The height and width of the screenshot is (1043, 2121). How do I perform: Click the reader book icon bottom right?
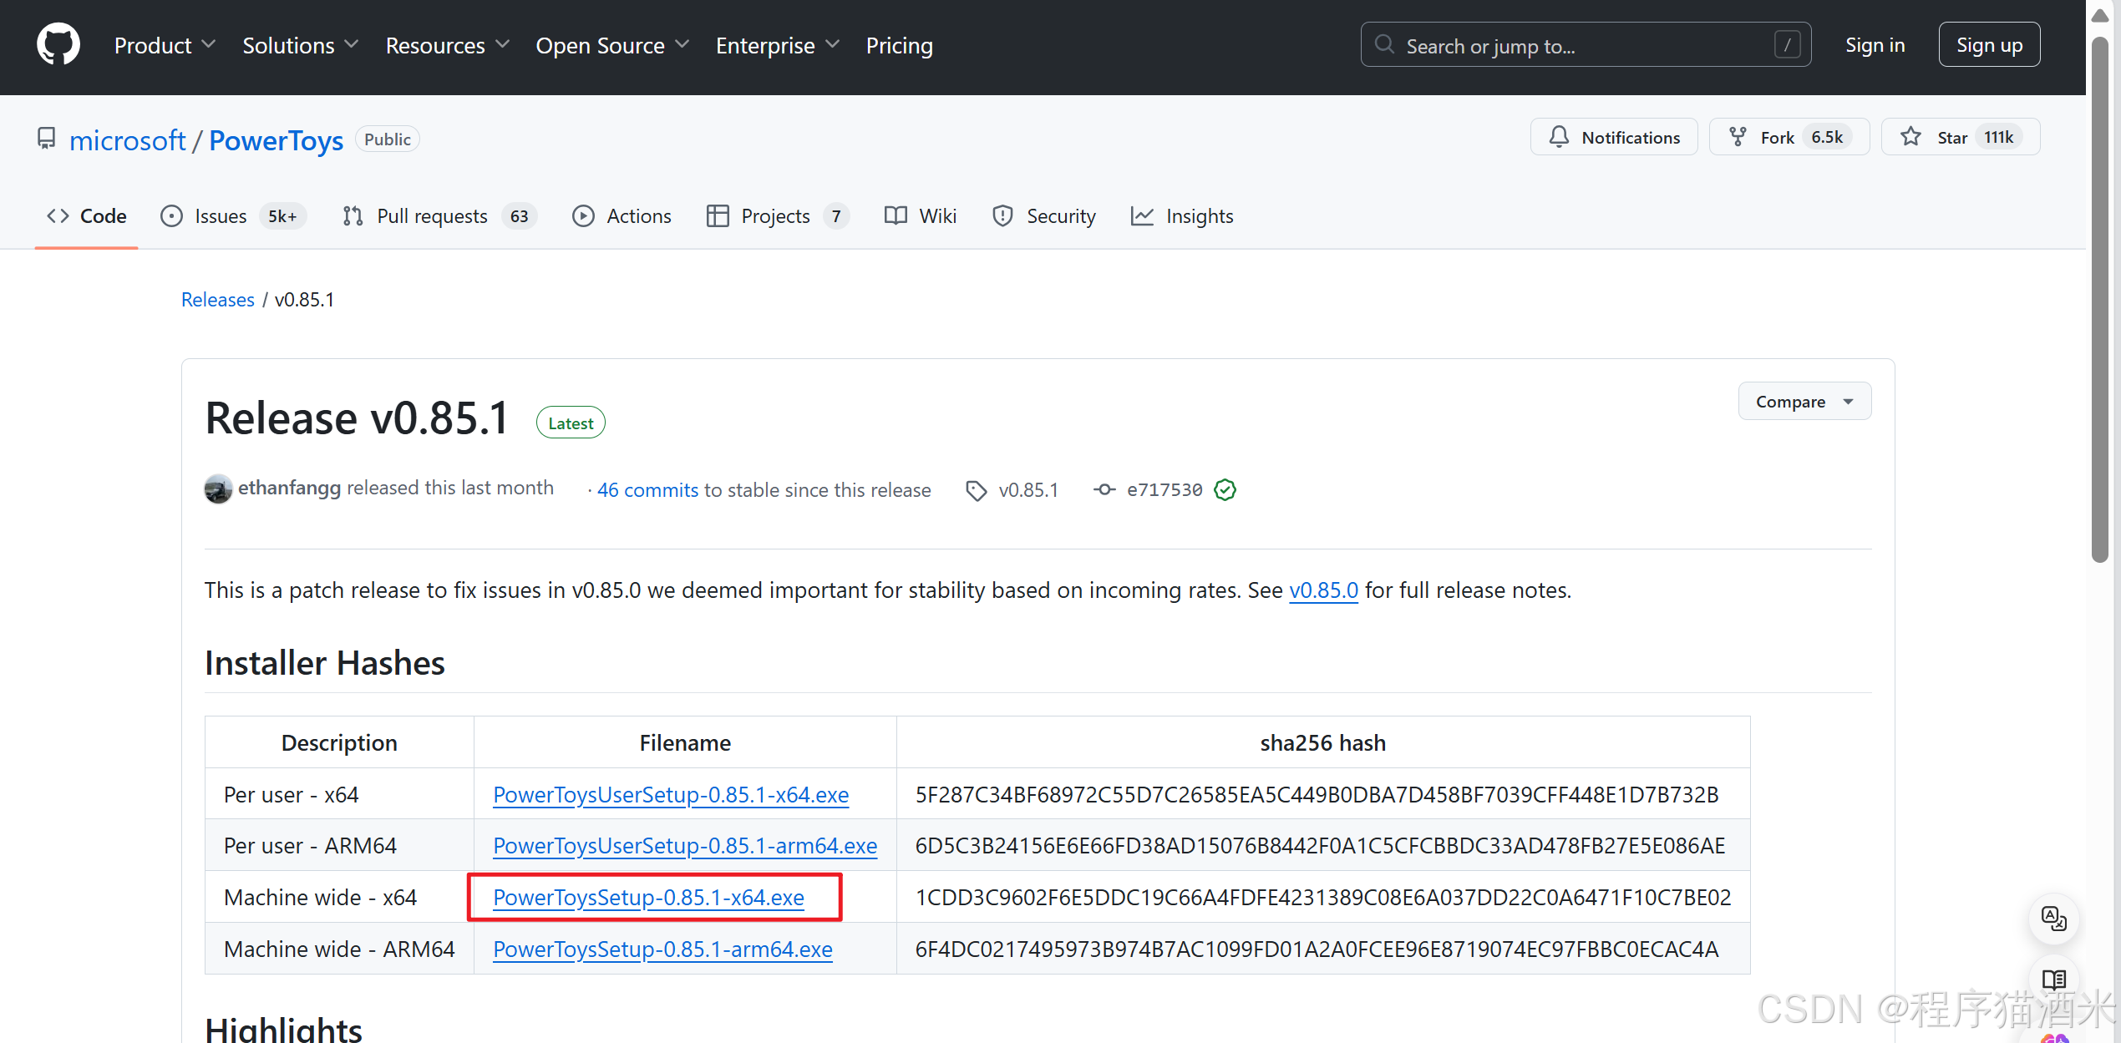point(2053,979)
